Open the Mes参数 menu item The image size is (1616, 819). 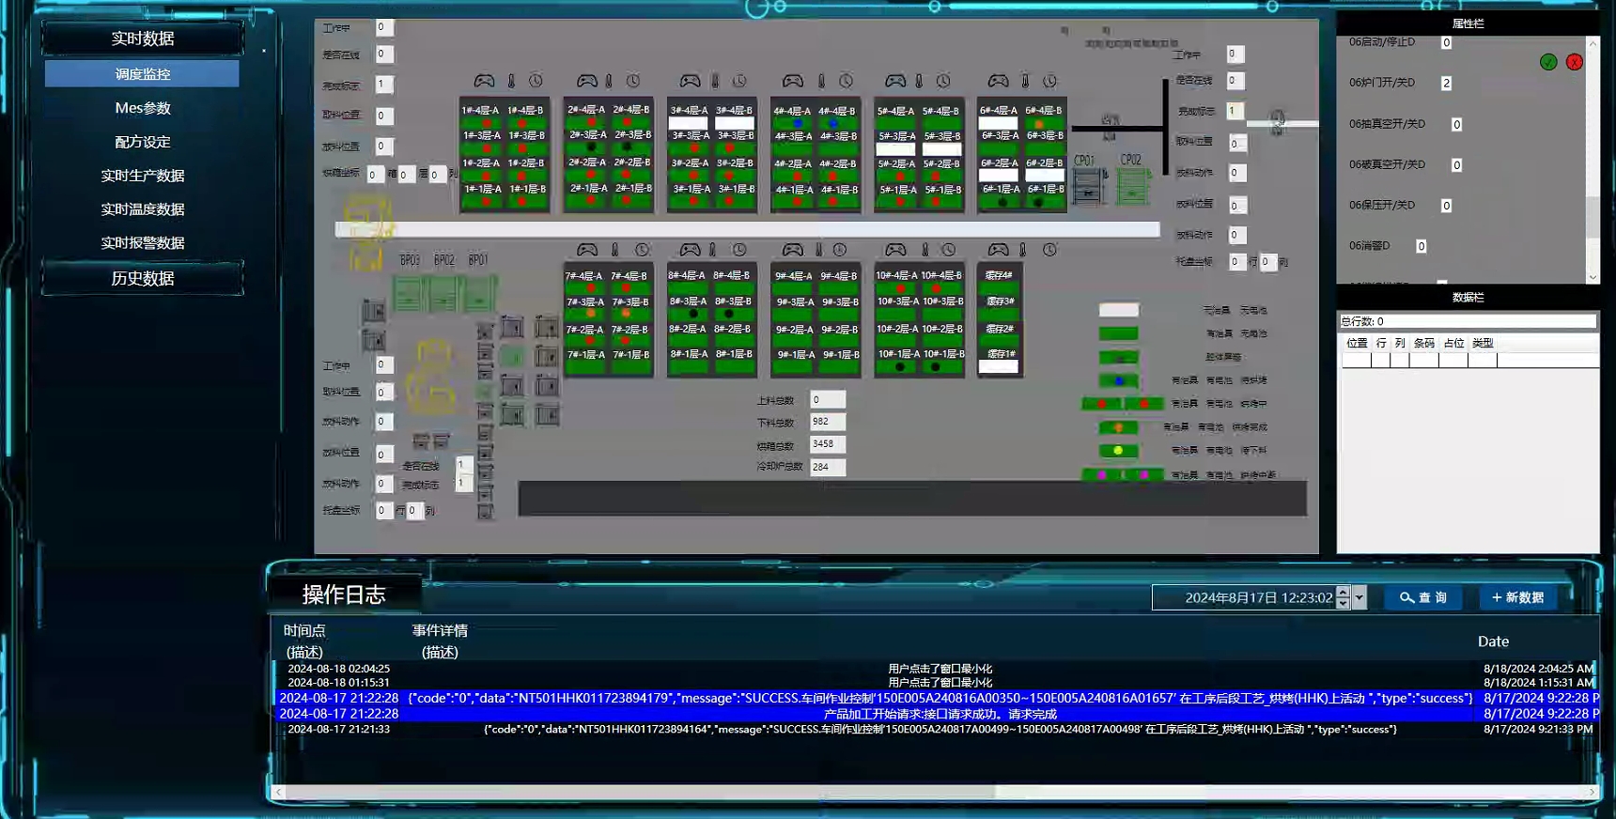pyautogui.click(x=143, y=108)
